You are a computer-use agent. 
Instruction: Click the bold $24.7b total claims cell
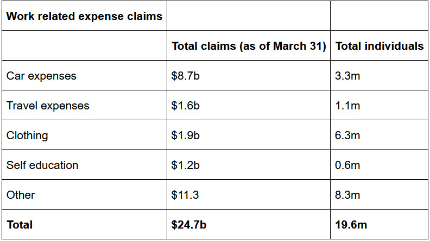tap(189, 224)
